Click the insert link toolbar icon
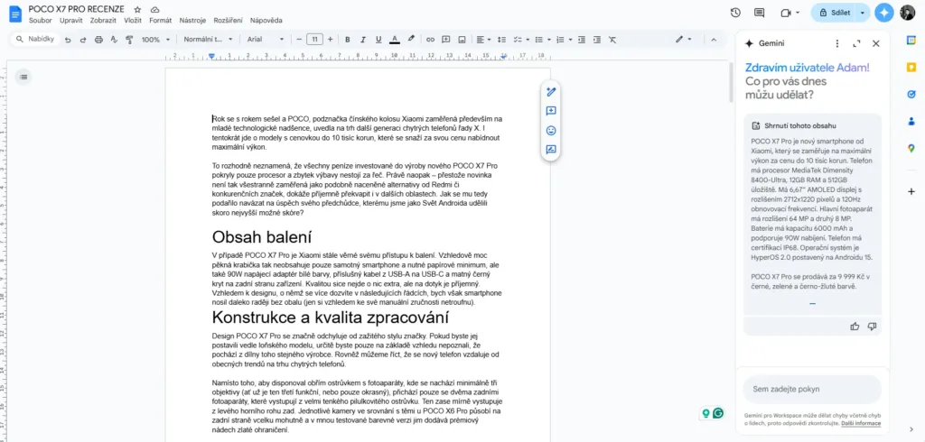The height and width of the screenshot is (442, 925). 431,40
